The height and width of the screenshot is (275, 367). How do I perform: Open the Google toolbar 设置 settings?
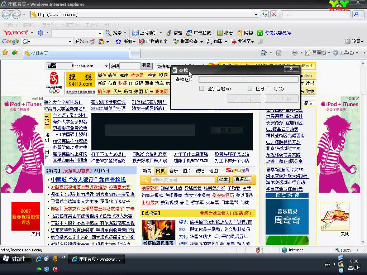point(354,42)
